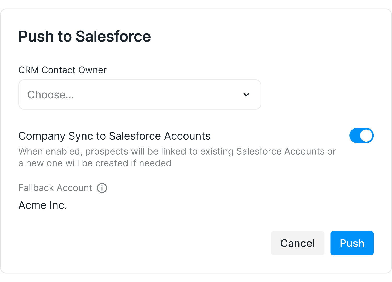Click the white knob on sync toggle

[x=366, y=136]
